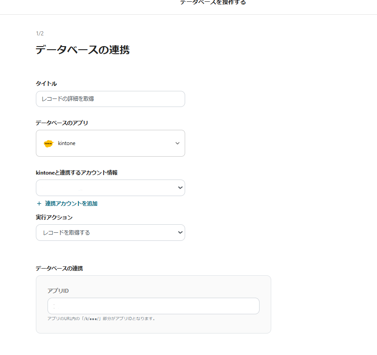
Task: Focus the タイトル input field
Action: [110, 99]
